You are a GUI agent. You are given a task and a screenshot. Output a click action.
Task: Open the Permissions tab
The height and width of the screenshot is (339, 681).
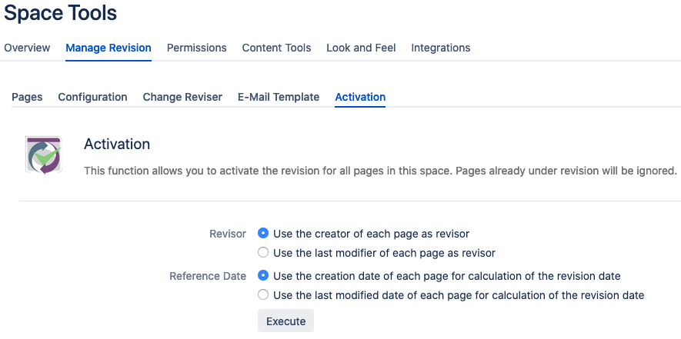point(197,48)
